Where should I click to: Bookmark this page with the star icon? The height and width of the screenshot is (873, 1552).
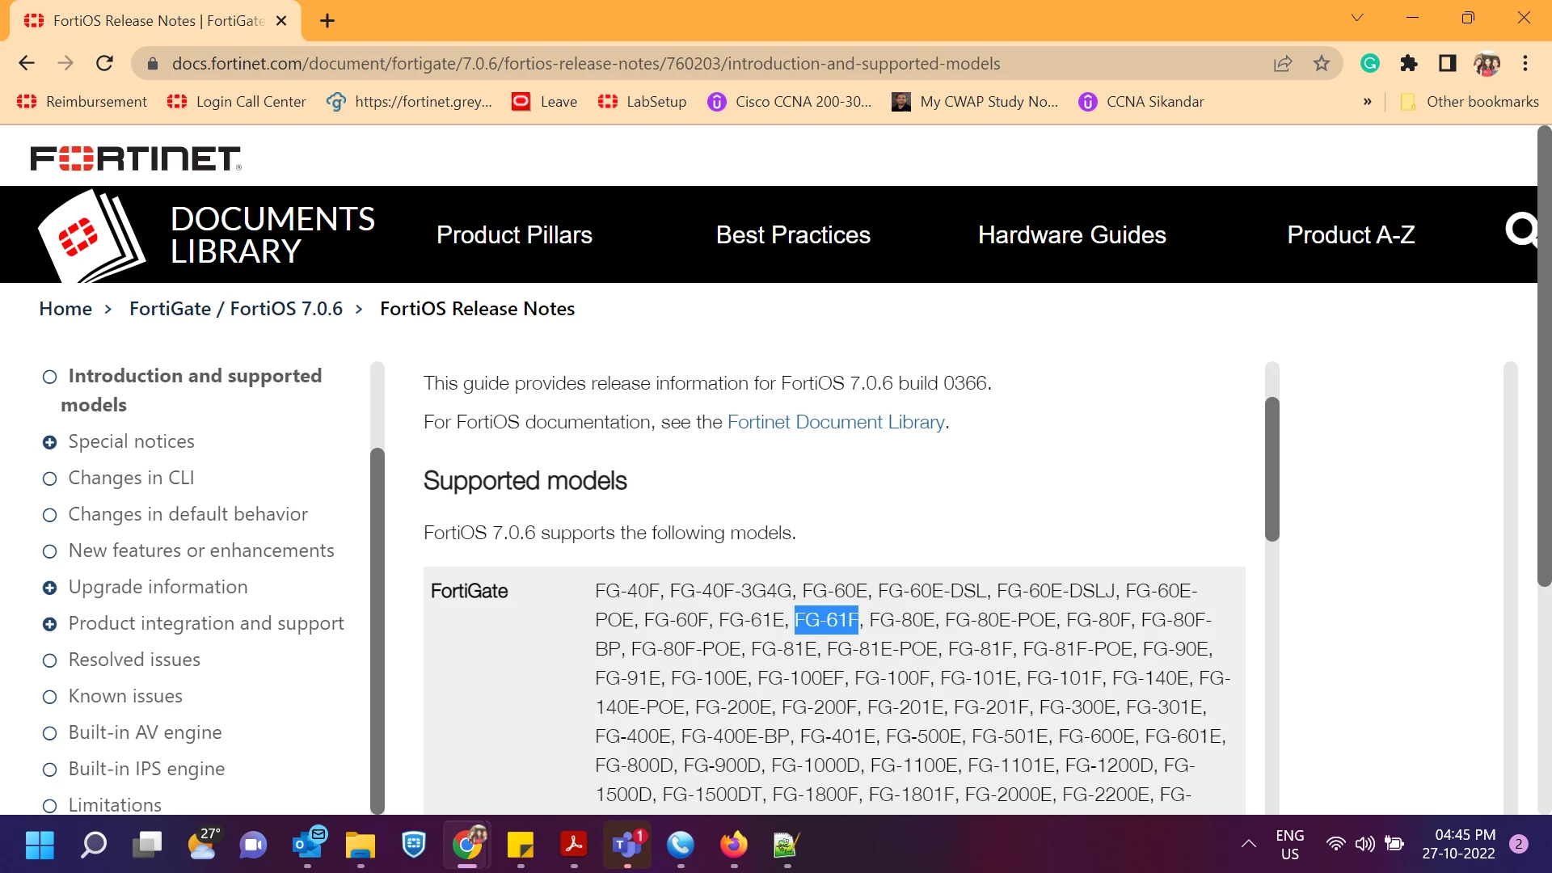[1322, 63]
